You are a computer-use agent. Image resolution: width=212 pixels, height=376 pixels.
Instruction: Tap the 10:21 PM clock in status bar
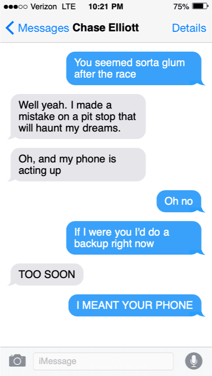[106, 7]
